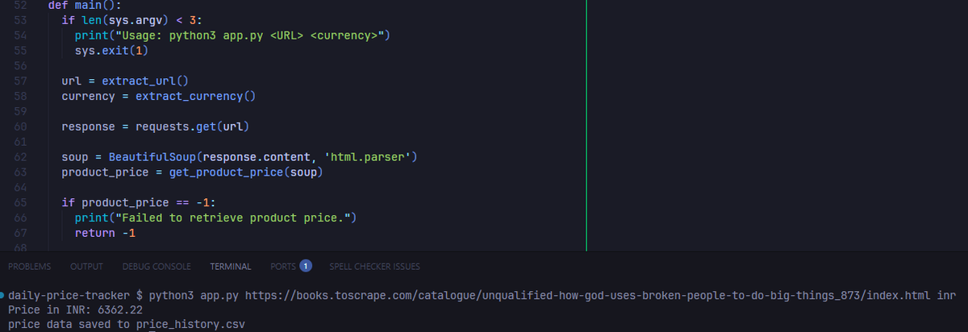This screenshot has width=968, height=332.
Task: Click line number 62 in the gutter
Action: tap(22, 156)
